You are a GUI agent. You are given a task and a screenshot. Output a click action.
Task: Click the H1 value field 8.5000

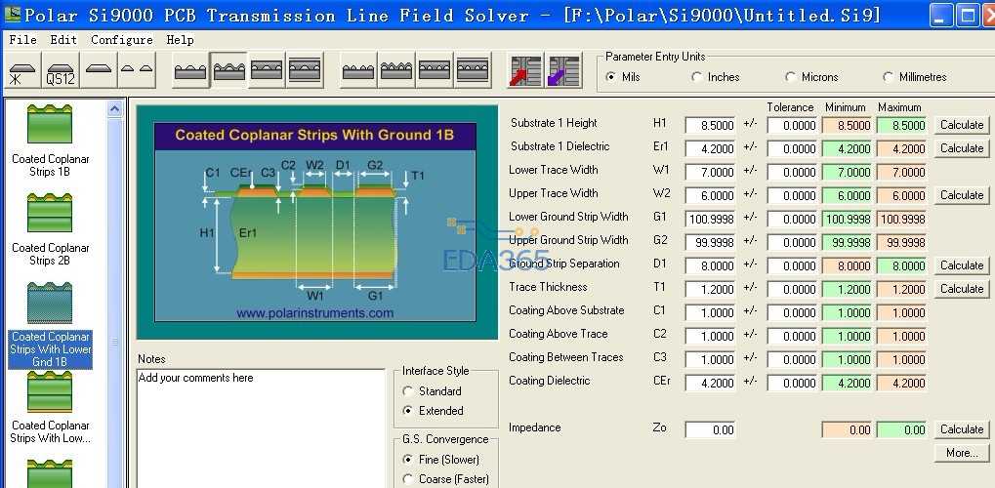tap(710, 126)
